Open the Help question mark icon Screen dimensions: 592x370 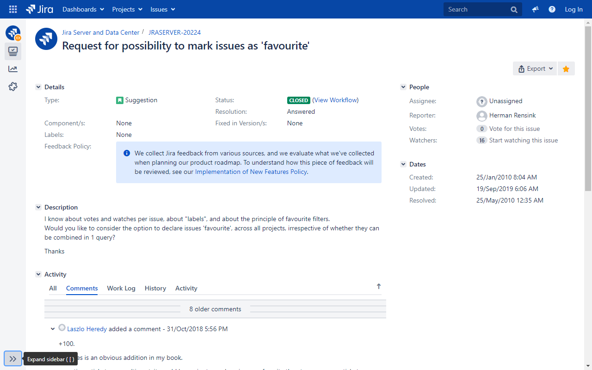pyautogui.click(x=552, y=9)
